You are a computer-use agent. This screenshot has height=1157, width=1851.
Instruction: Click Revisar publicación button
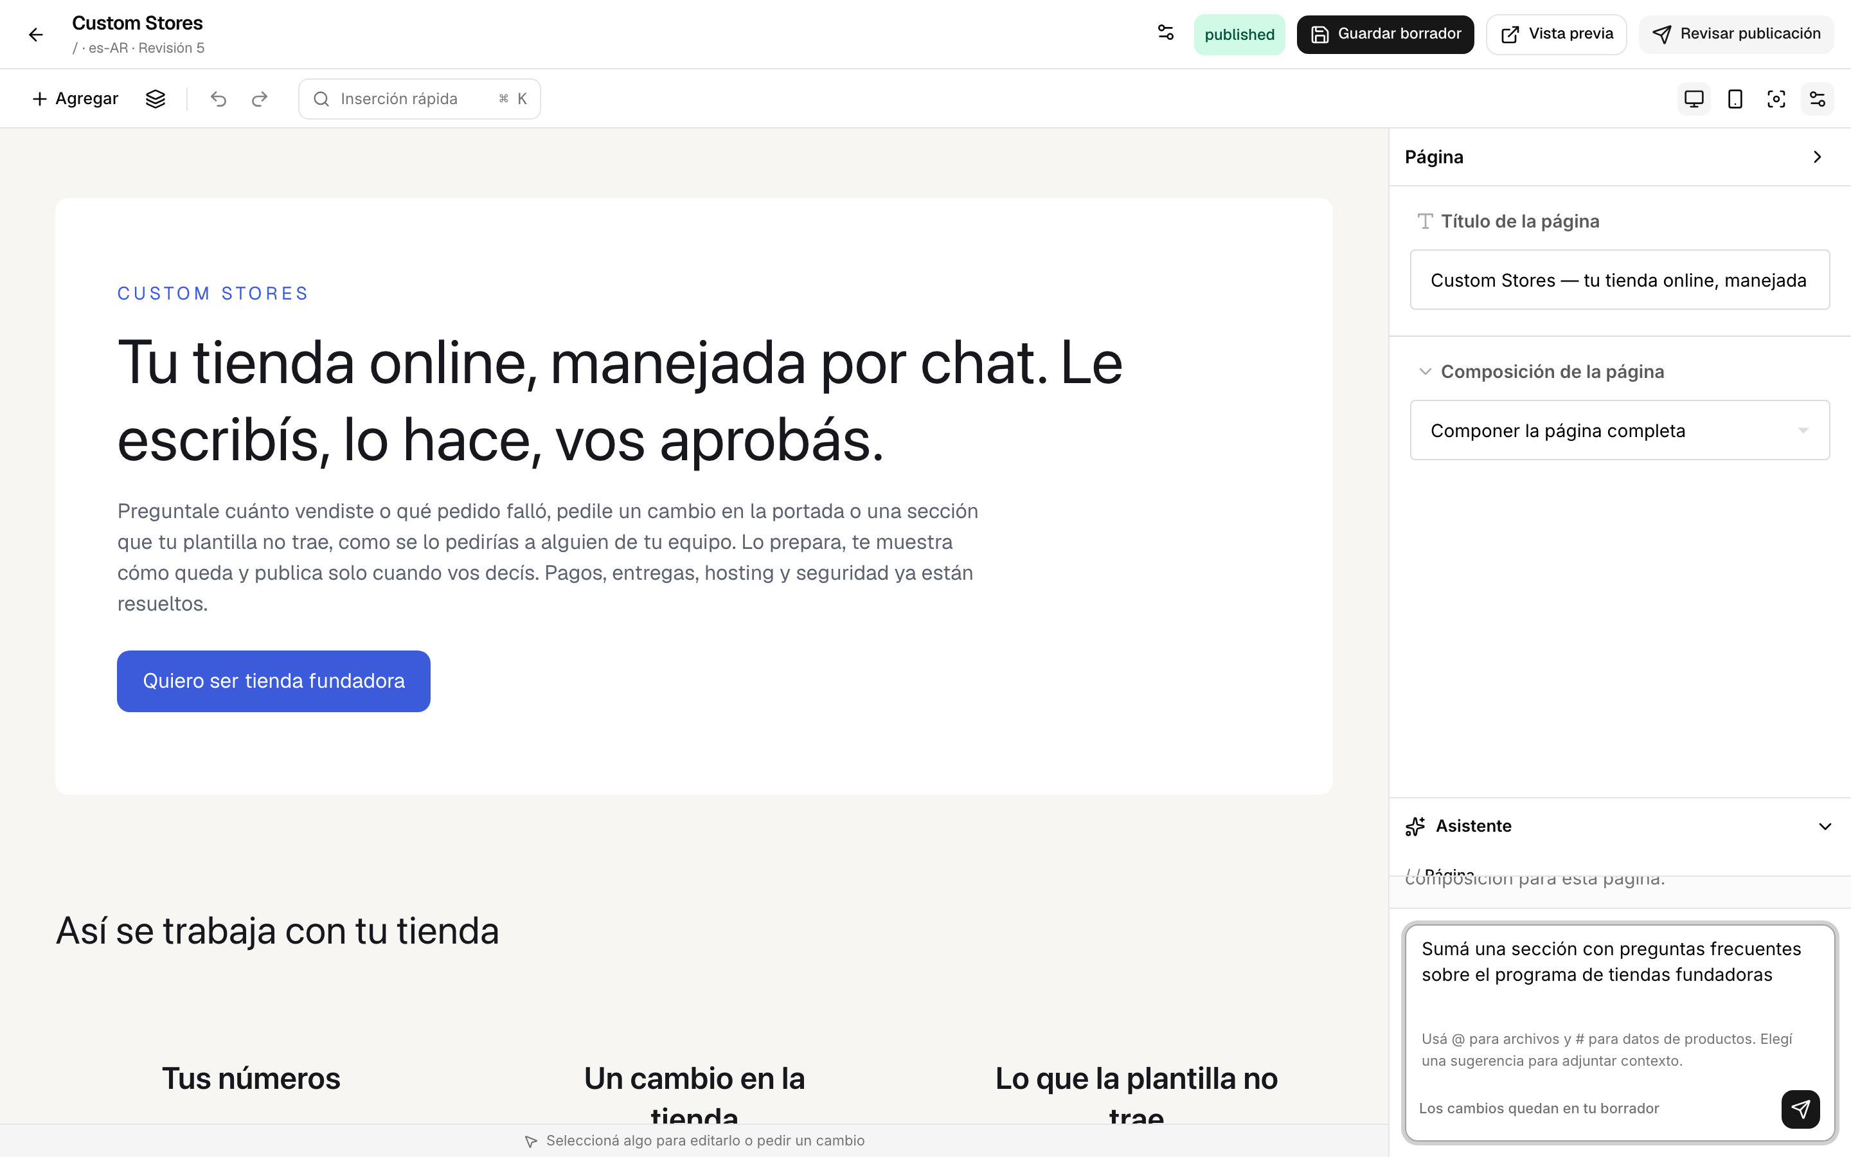click(1736, 35)
